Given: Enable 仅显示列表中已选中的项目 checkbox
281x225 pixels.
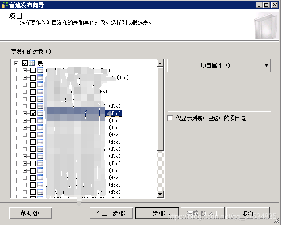Looking at the screenshot, I should (170, 118).
